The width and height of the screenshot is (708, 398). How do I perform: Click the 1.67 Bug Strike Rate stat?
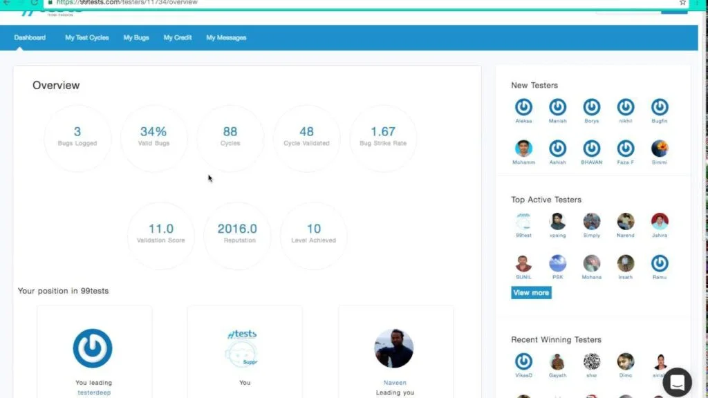pyautogui.click(x=383, y=138)
